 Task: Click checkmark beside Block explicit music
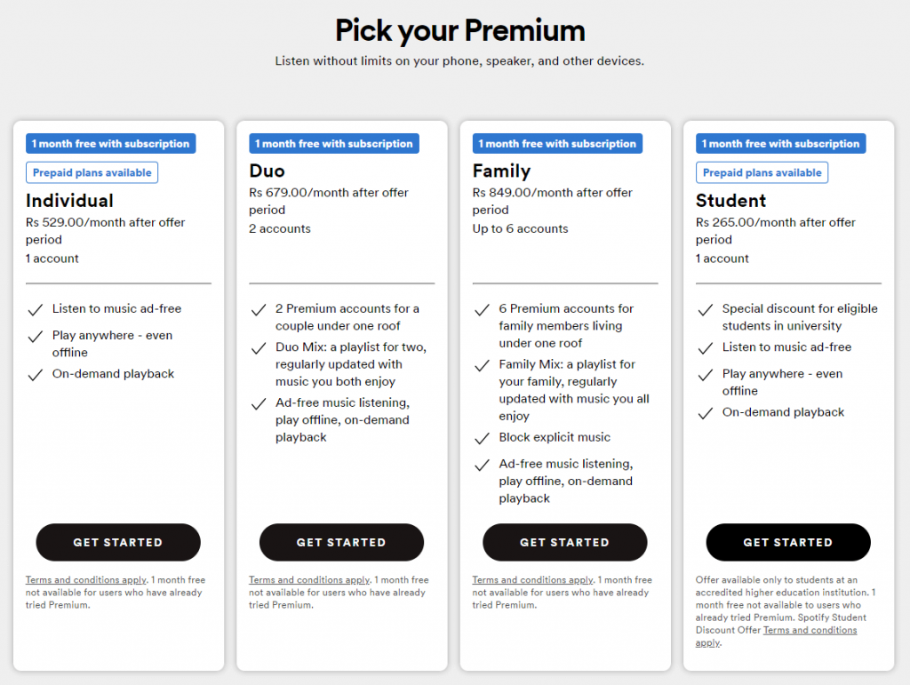coord(483,439)
